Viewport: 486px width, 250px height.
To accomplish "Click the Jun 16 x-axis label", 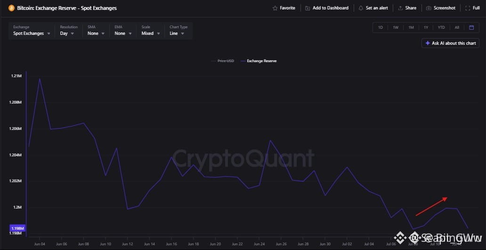I will (x=171, y=244).
